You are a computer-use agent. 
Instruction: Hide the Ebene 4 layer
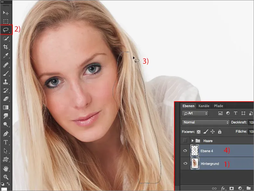185,151
